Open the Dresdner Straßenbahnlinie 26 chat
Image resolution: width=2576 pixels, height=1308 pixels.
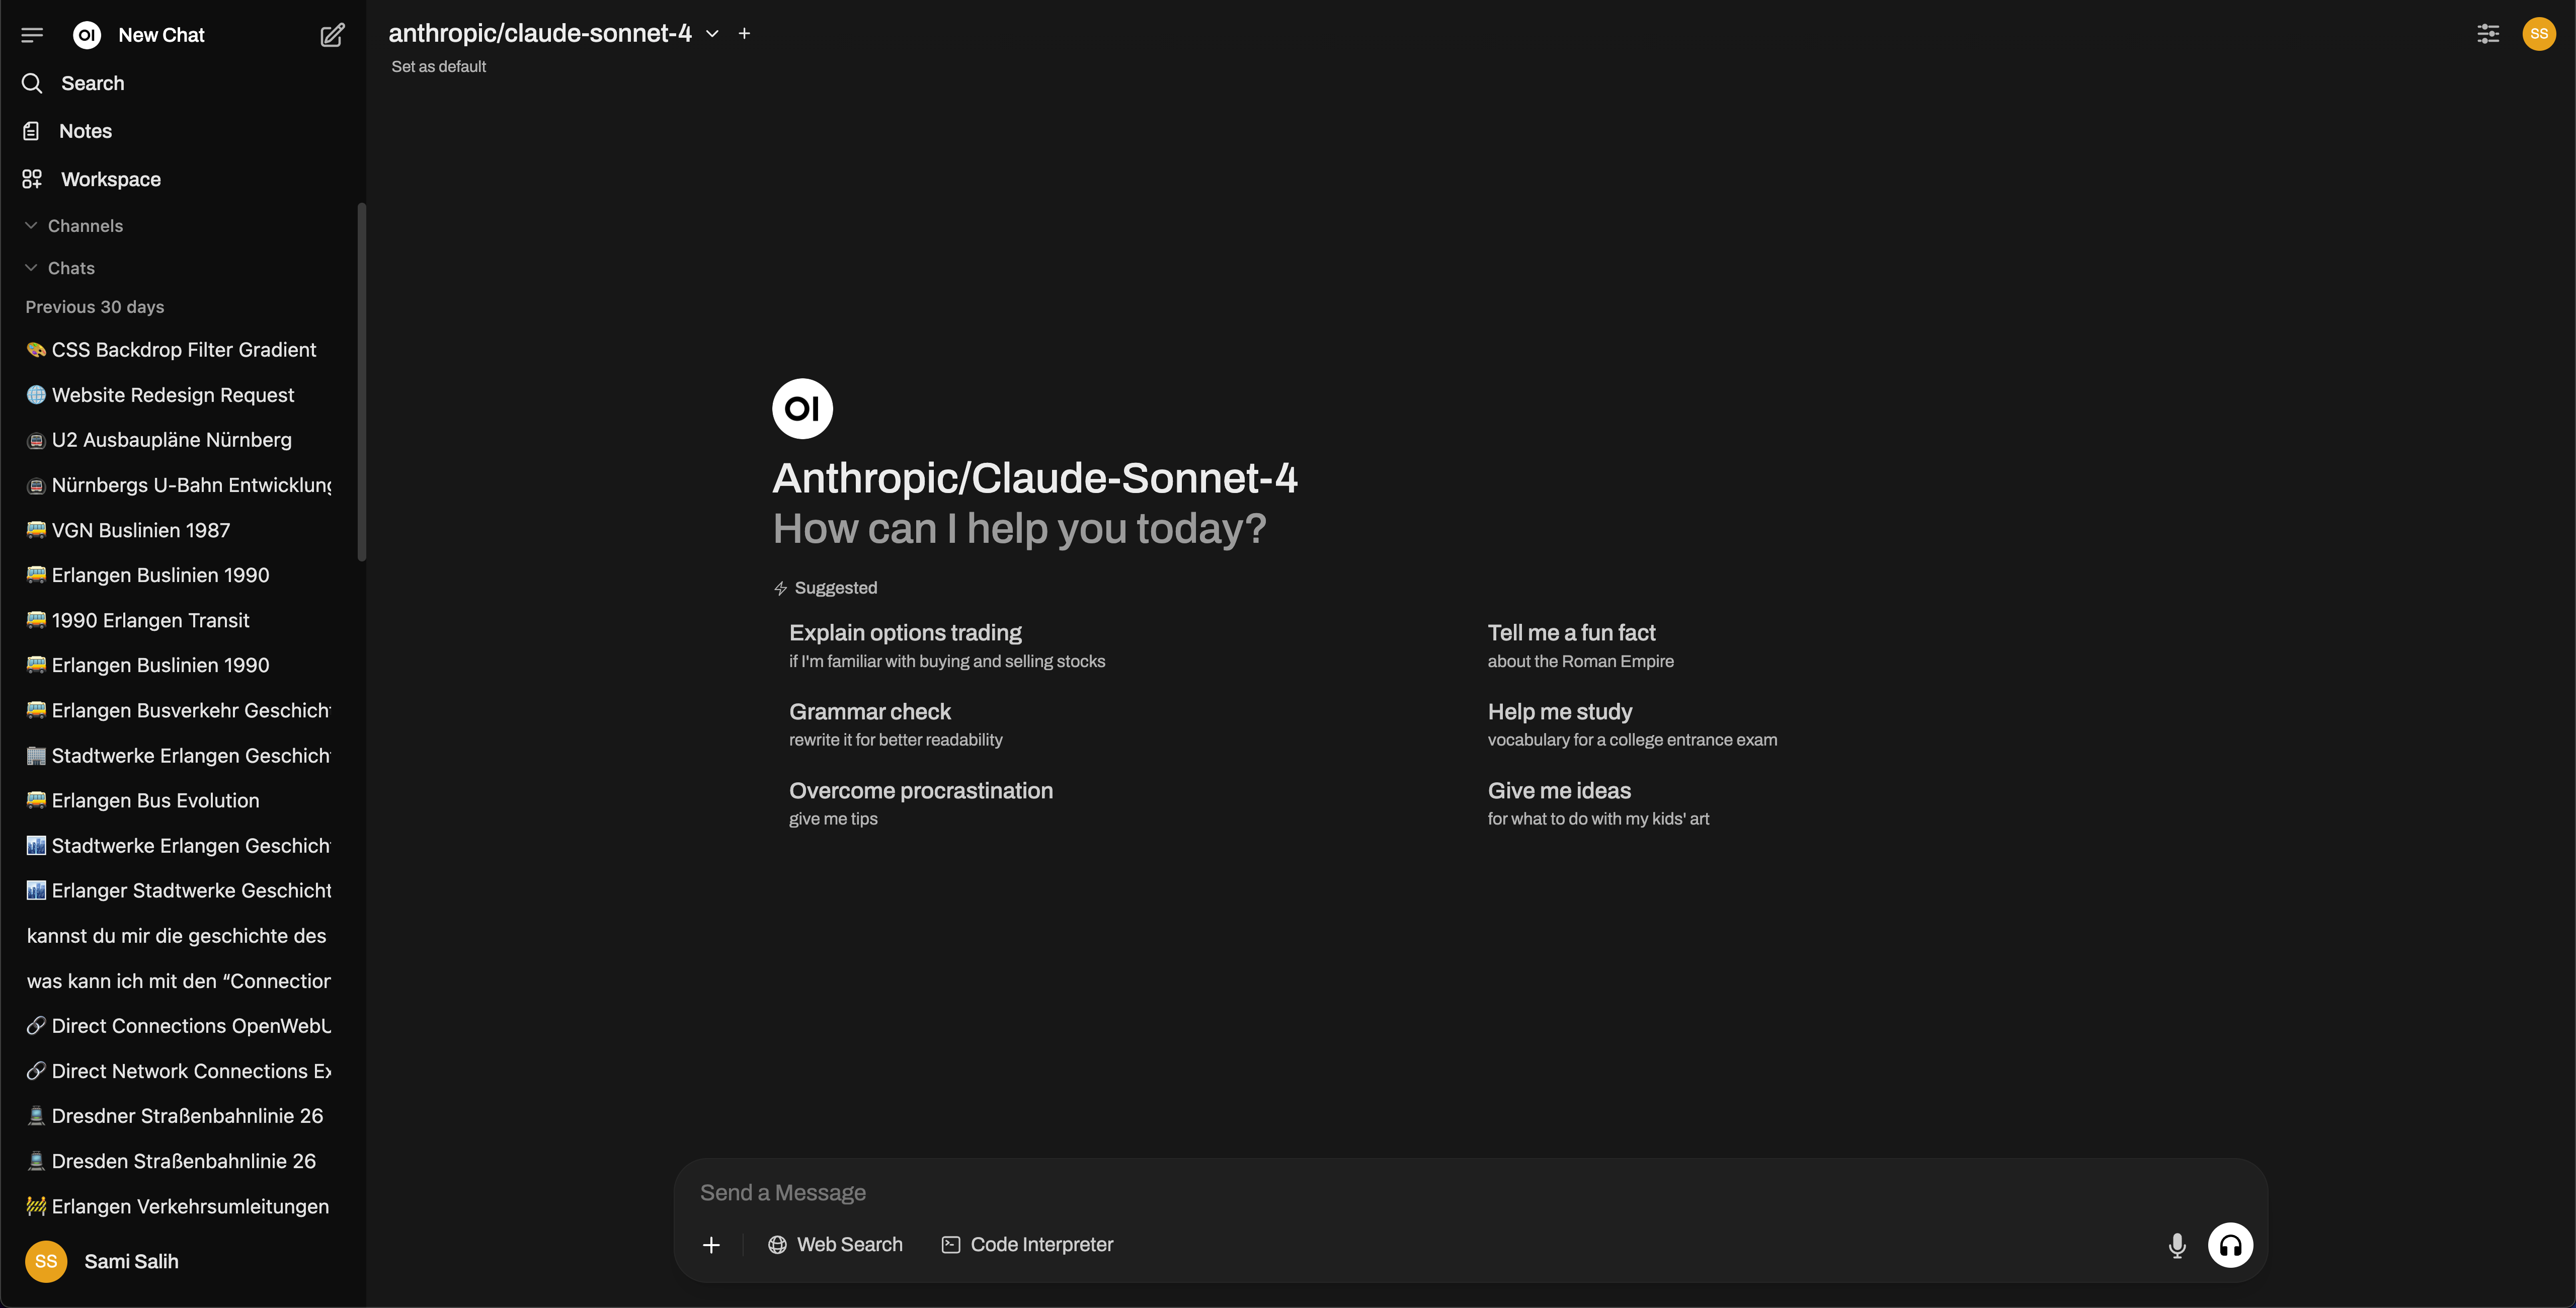tap(178, 1116)
